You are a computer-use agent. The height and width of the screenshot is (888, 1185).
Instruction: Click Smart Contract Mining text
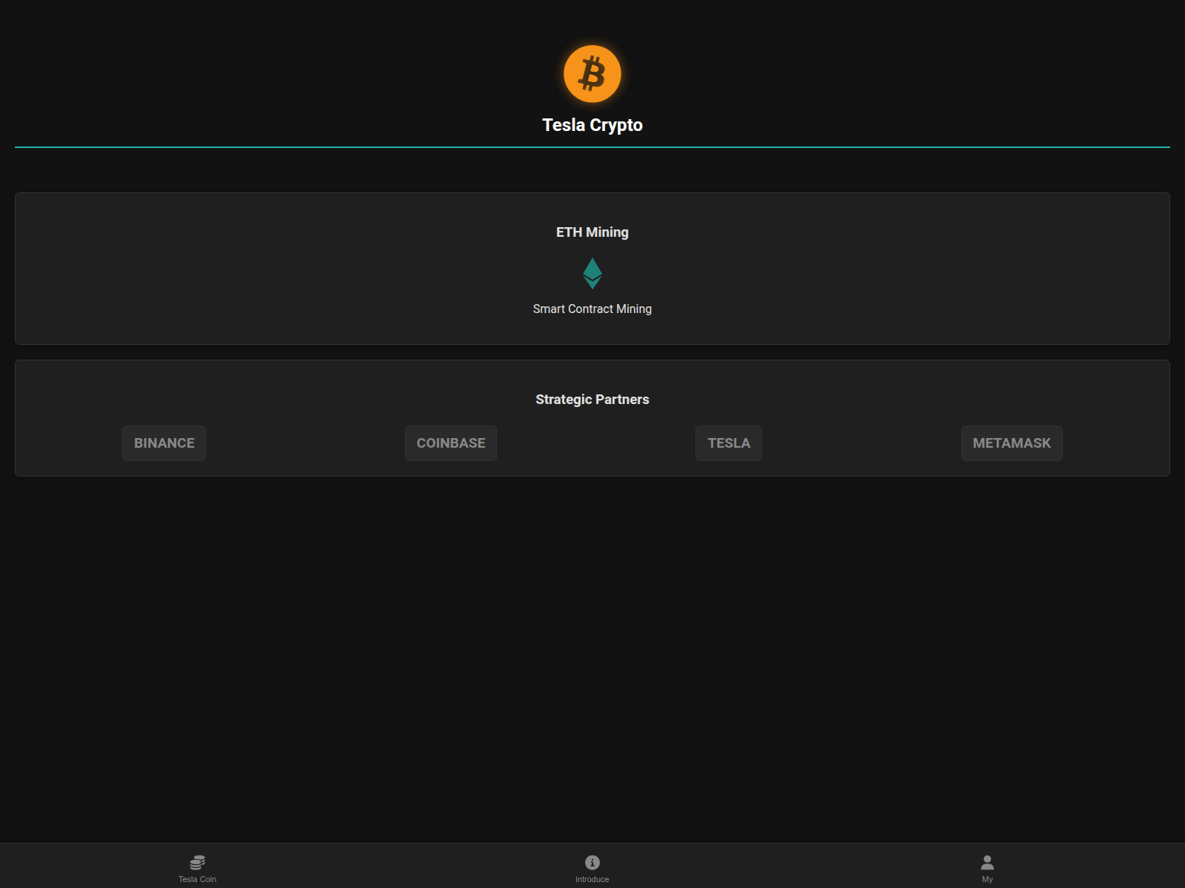coord(592,309)
